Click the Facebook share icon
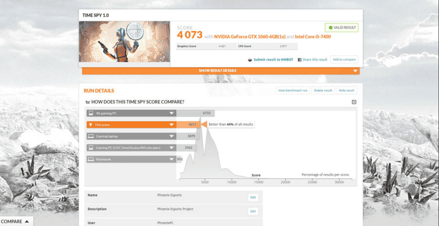Viewport: 439px width, 226px height. coord(300,60)
